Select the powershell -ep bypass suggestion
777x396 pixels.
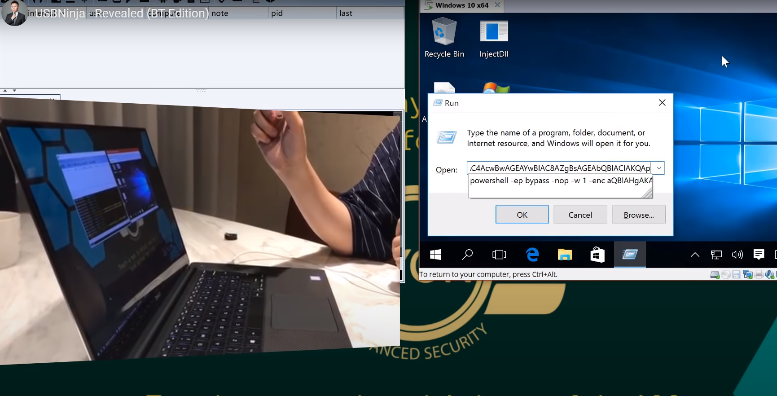[560, 180]
